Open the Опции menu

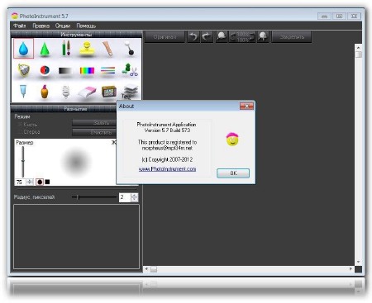[63, 26]
